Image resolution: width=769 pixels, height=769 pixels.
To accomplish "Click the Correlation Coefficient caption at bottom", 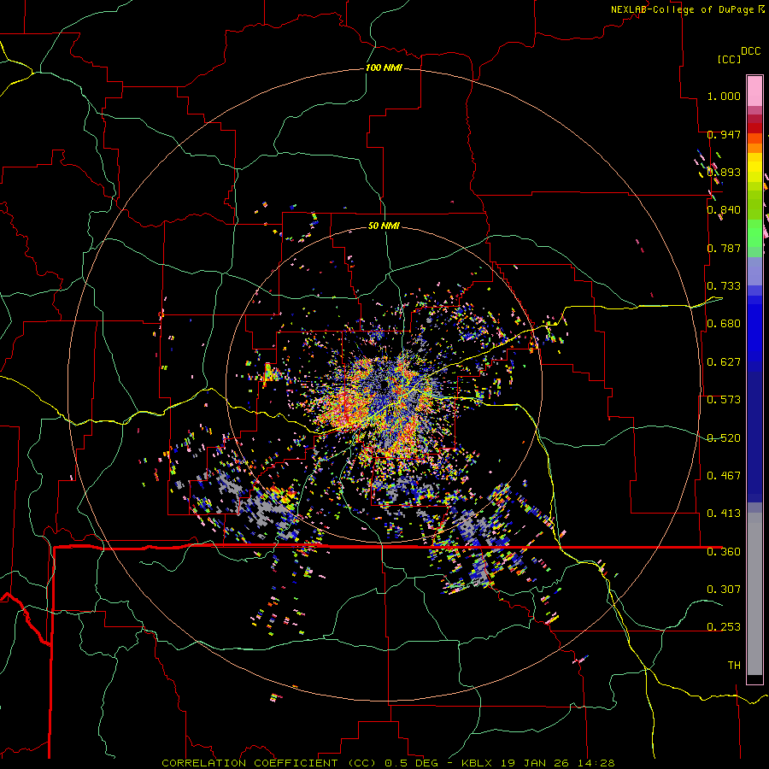I will pos(388,763).
